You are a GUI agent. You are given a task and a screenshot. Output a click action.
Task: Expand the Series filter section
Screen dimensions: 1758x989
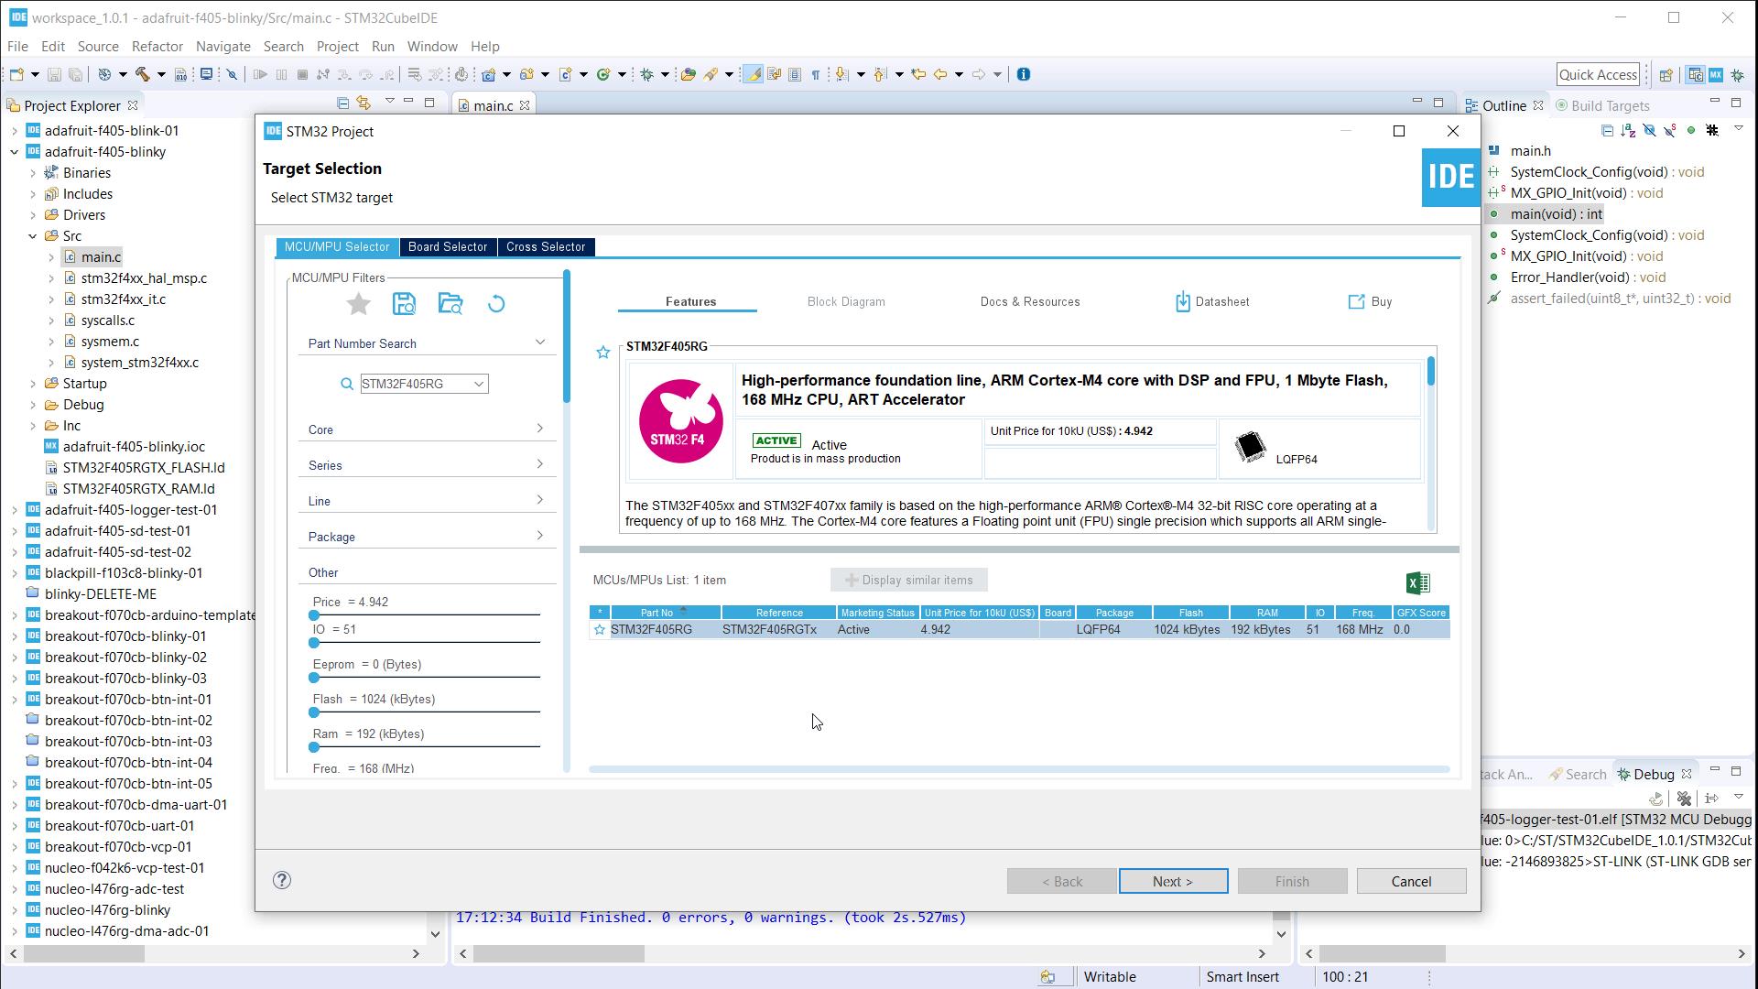click(x=539, y=464)
